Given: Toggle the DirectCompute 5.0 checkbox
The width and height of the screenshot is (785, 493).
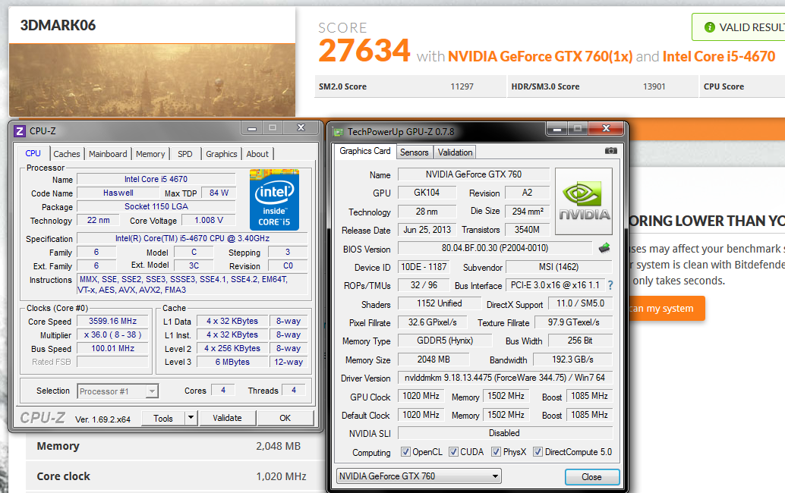Looking at the screenshot, I should coord(538,451).
